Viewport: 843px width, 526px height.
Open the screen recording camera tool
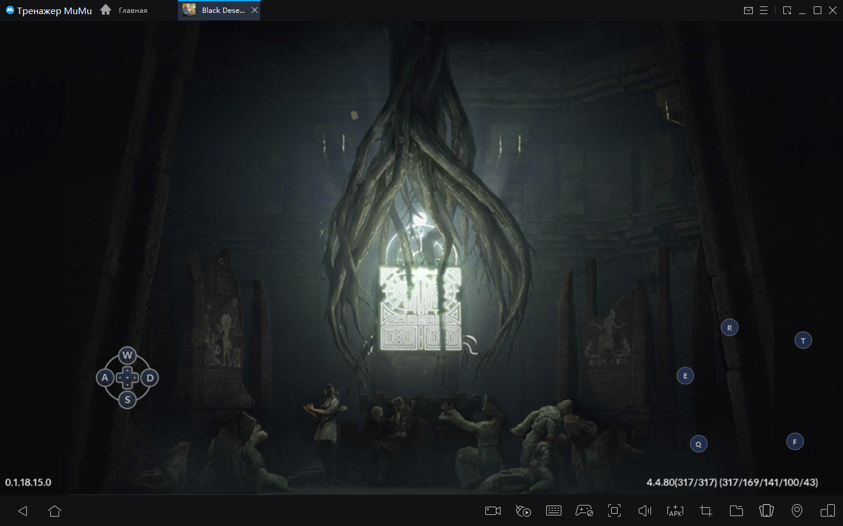(x=493, y=511)
